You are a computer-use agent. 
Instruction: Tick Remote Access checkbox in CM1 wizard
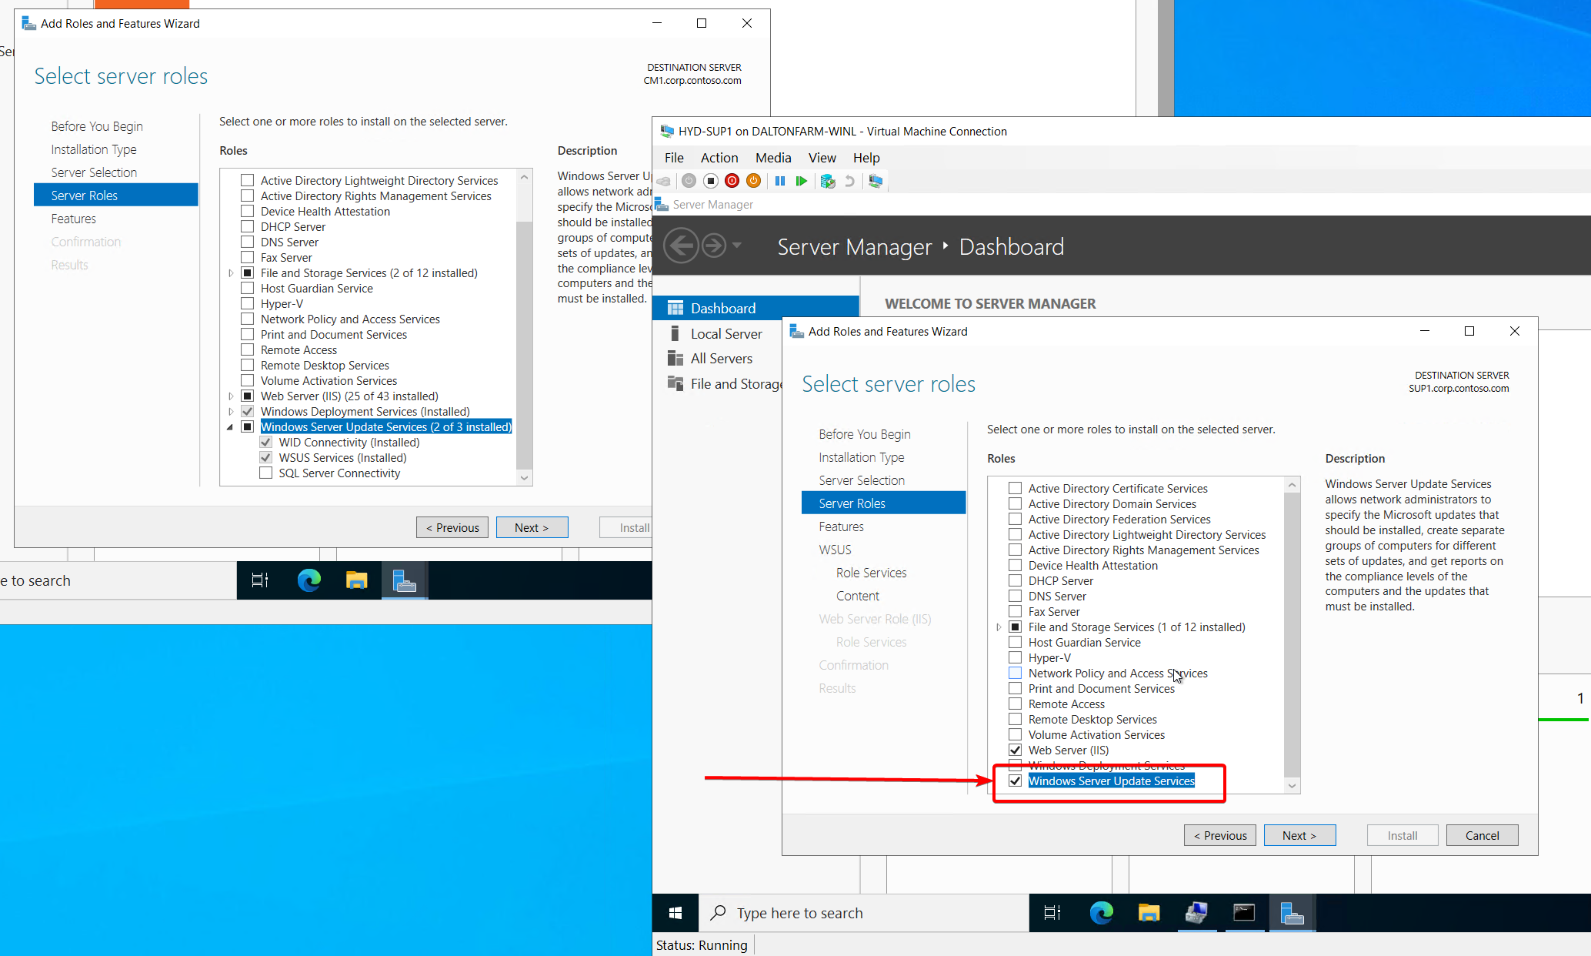(x=248, y=349)
